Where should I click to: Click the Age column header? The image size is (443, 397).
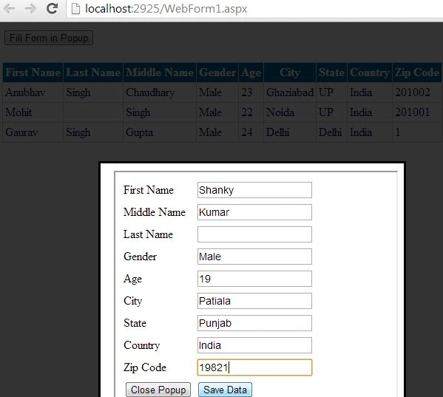point(251,72)
